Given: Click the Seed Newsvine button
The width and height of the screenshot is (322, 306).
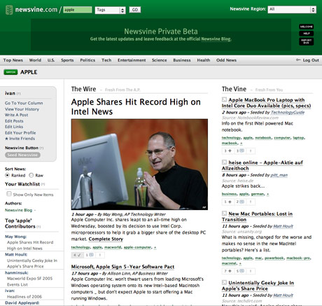Looking at the screenshot, I should [22, 155].
